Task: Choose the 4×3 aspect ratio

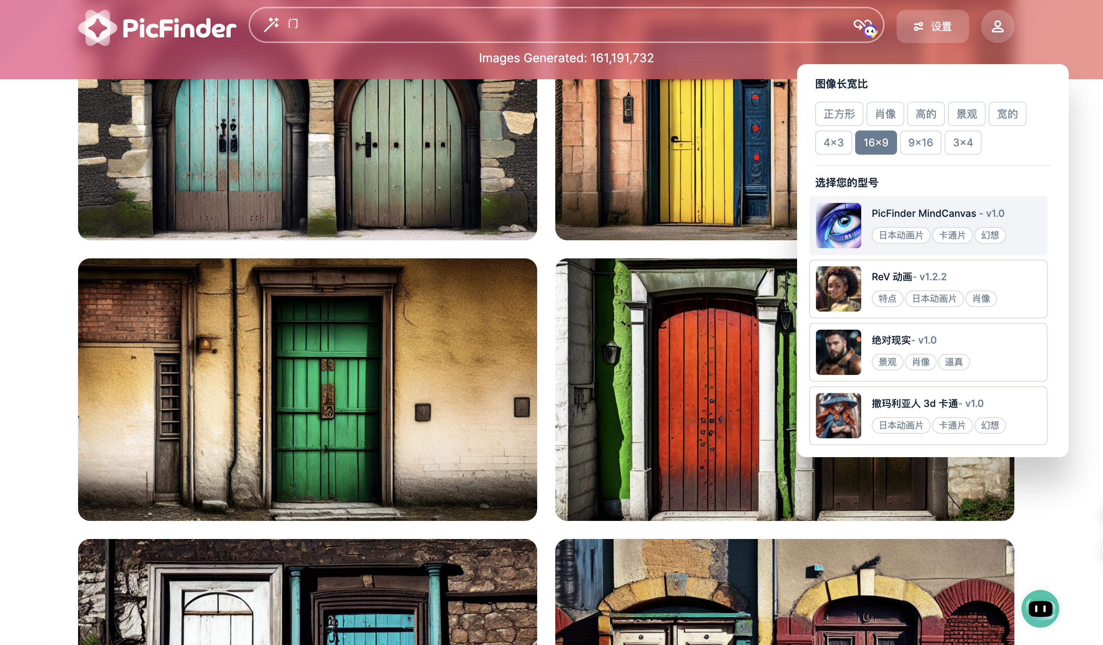Action: tap(833, 142)
